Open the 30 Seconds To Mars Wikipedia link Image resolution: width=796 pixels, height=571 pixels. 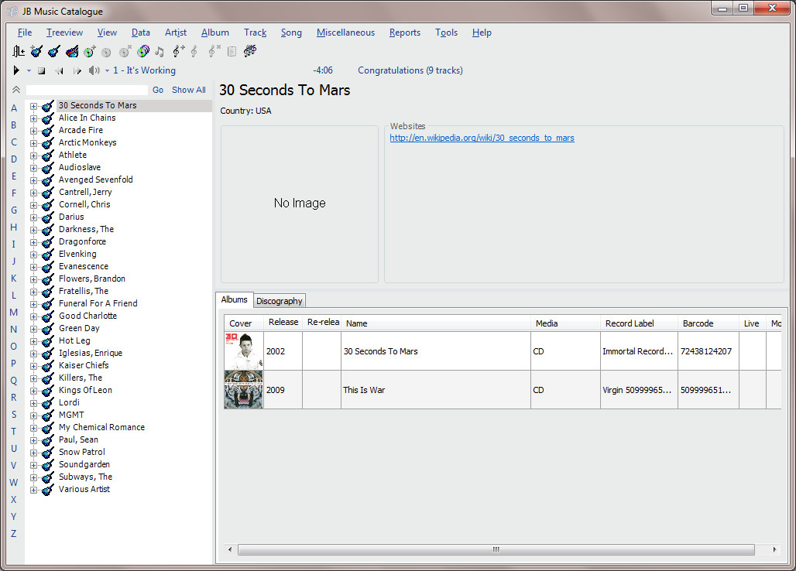(x=482, y=138)
